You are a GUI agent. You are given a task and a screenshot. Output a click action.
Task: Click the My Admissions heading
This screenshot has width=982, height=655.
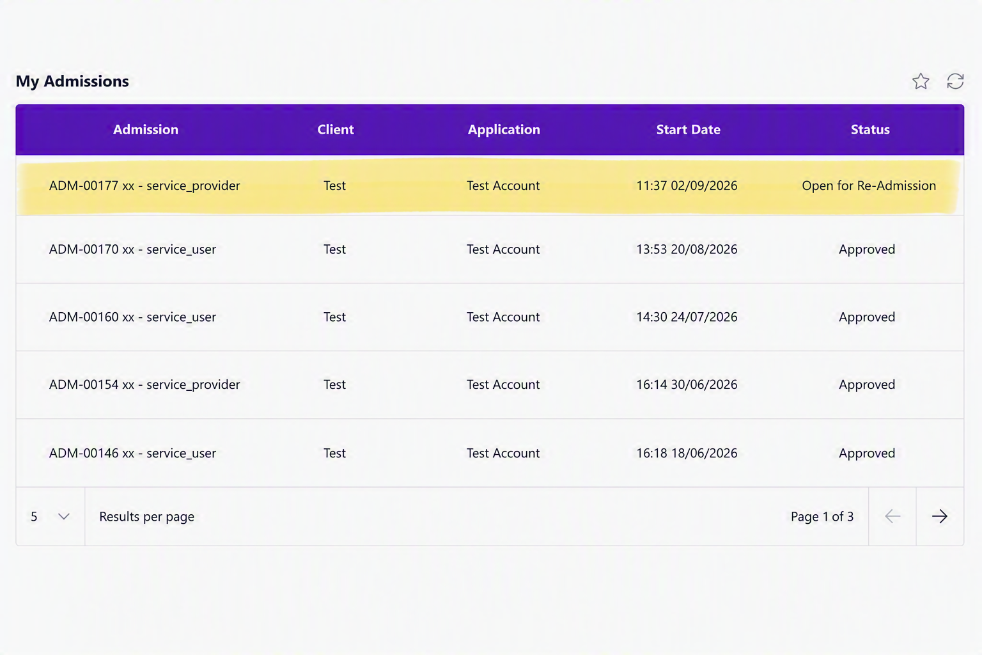tap(72, 81)
